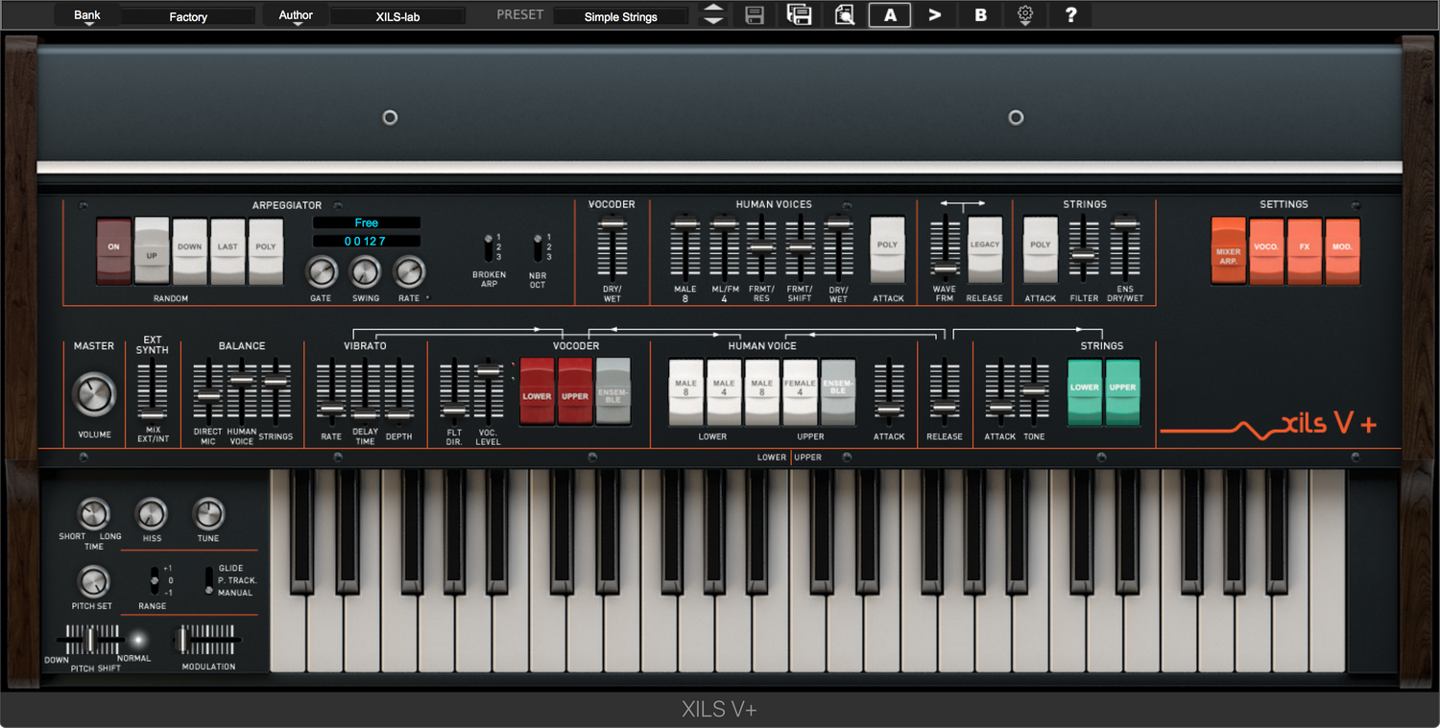Open the help question mark icon

(x=1071, y=15)
